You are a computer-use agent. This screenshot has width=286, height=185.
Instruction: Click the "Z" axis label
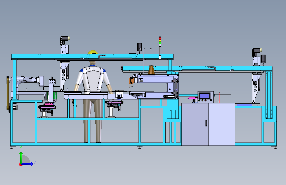[x=35, y=162]
